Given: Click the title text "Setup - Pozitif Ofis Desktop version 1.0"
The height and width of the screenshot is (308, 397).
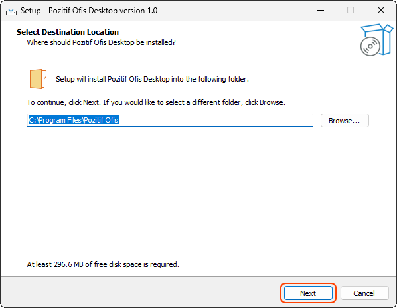Looking at the screenshot, I should pyautogui.click(x=89, y=11).
